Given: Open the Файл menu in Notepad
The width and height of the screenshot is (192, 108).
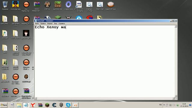Looking at the screenshot, I should 37,23.
